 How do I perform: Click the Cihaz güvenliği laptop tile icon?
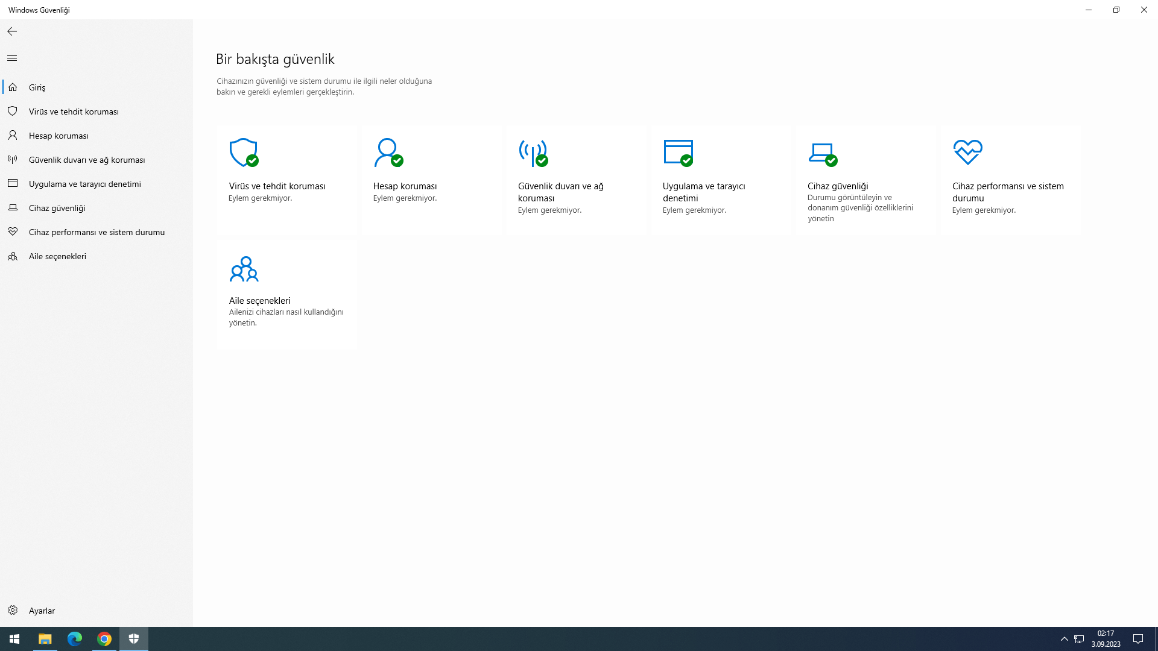(822, 153)
